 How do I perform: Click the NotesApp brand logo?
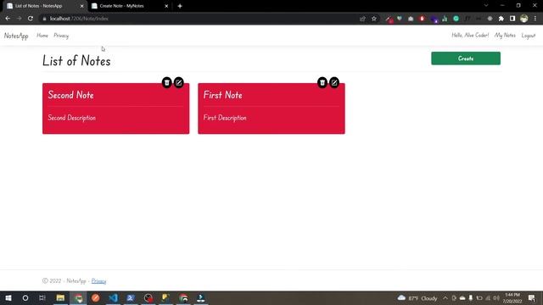pyautogui.click(x=16, y=36)
